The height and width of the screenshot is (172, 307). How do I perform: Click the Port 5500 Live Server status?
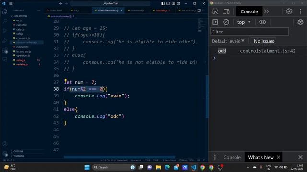[x=187, y=161]
